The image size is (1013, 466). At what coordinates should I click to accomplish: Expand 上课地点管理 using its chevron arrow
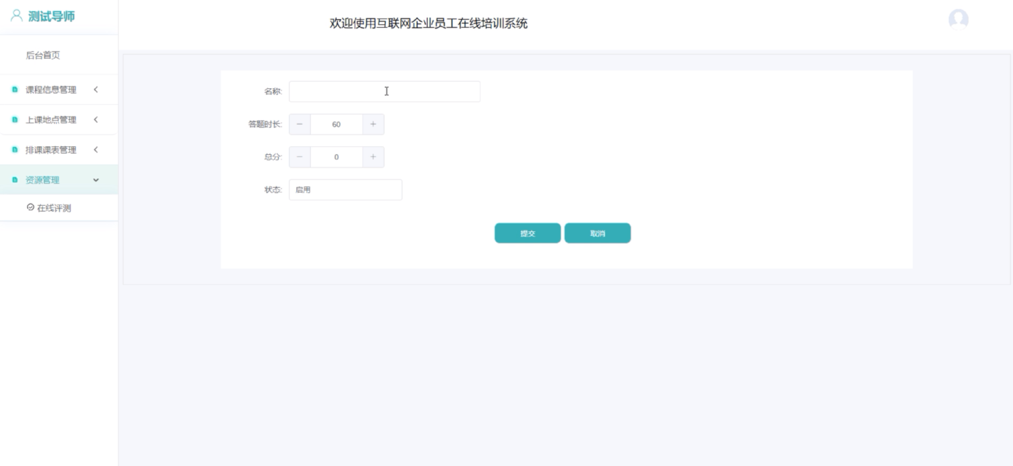[x=96, y=120]
